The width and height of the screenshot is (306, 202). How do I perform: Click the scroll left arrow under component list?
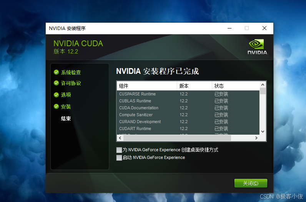click(x=120, y=138)
